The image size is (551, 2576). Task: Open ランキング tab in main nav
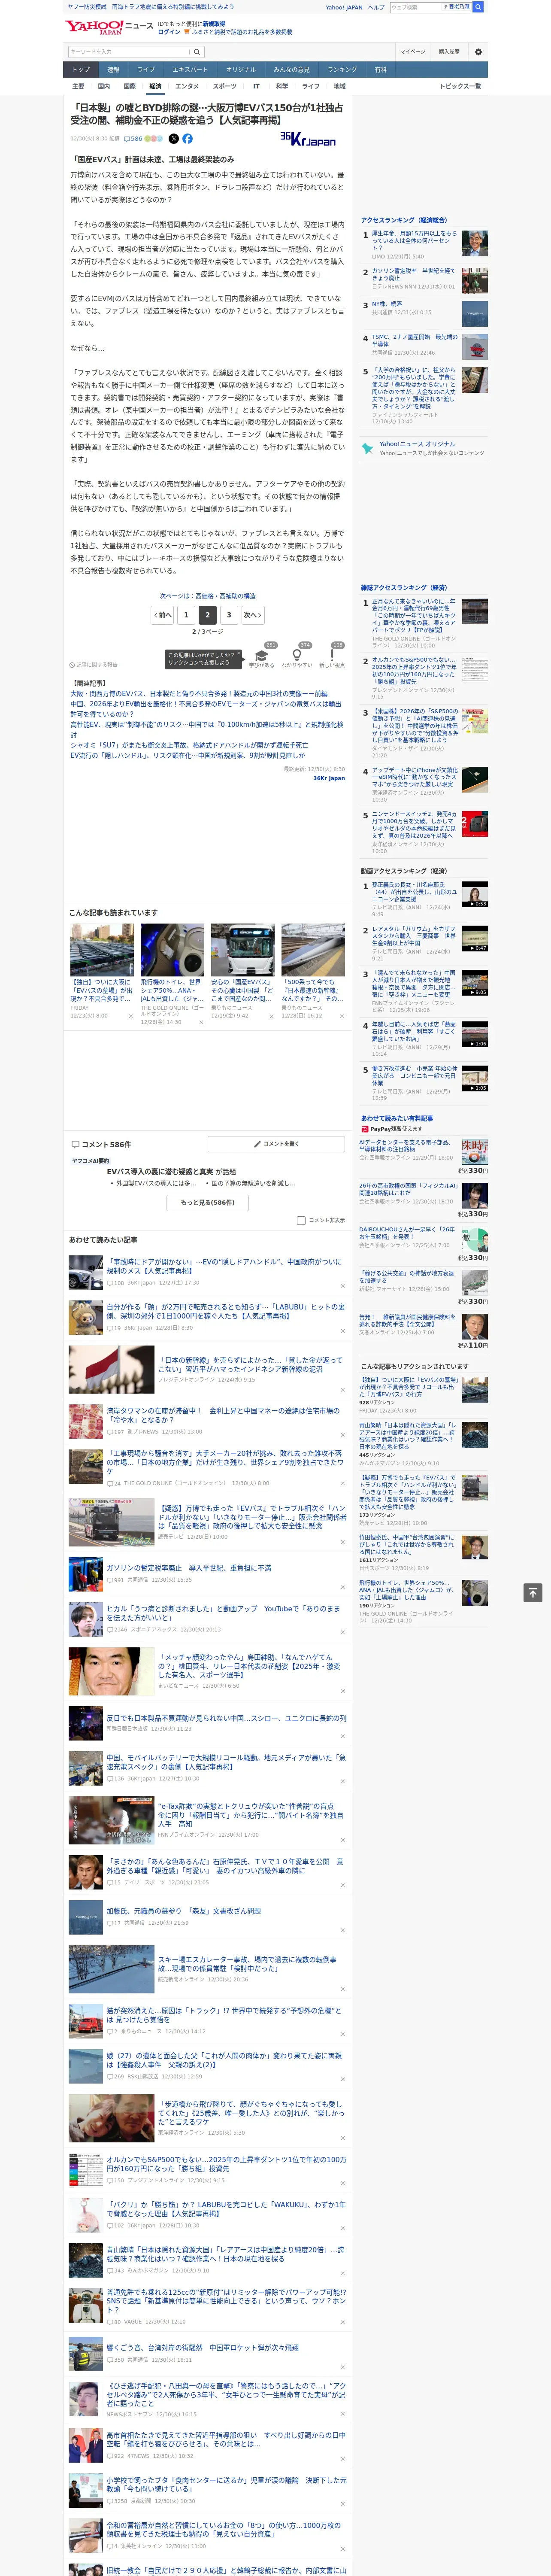click(x=342, y=70)
